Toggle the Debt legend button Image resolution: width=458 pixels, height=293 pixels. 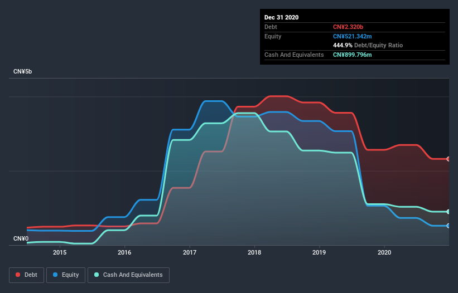click(26, 275)
